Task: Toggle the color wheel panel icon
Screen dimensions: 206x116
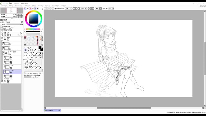Action: click(25, 9)
